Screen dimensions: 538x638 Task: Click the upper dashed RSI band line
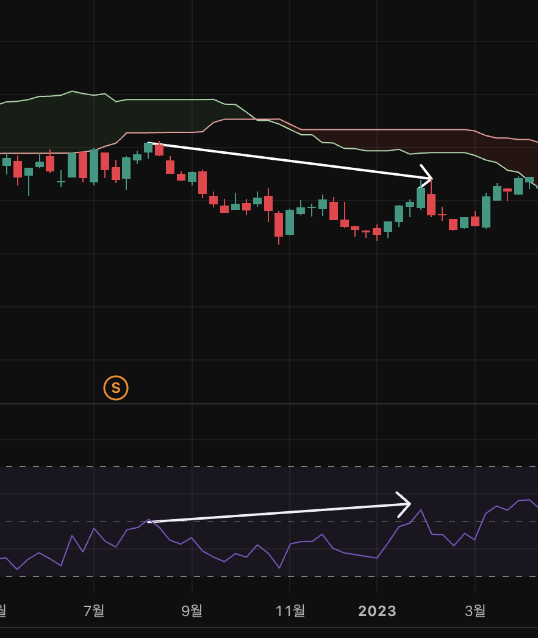click(x=244, y=467)
